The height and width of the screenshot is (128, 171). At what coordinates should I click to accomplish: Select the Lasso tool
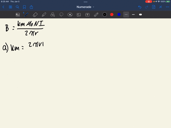pos(61,15)
